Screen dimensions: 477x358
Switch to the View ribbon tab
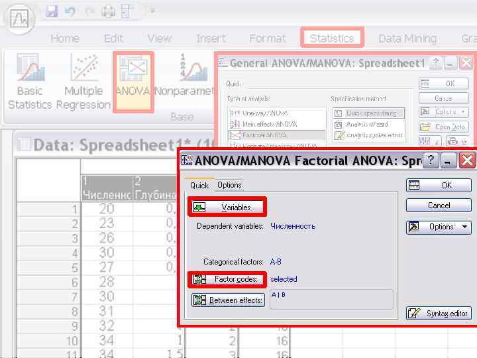(x=160, y=38)
